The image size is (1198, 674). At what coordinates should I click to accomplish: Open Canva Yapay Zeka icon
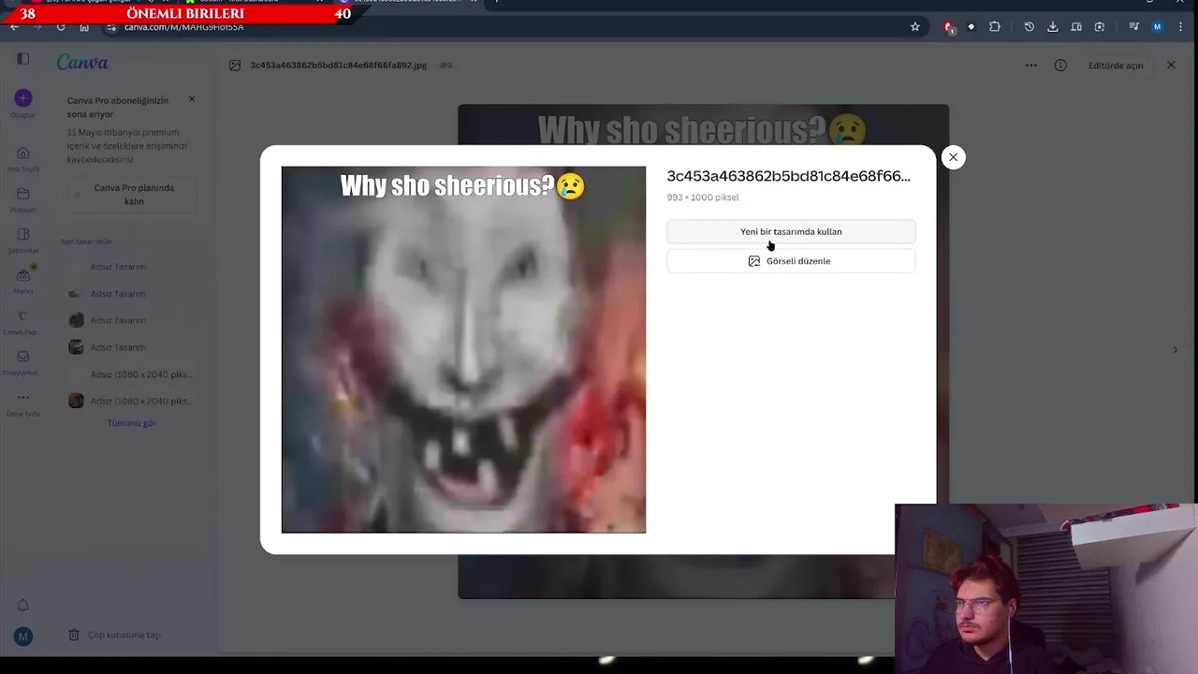(23, 316)
